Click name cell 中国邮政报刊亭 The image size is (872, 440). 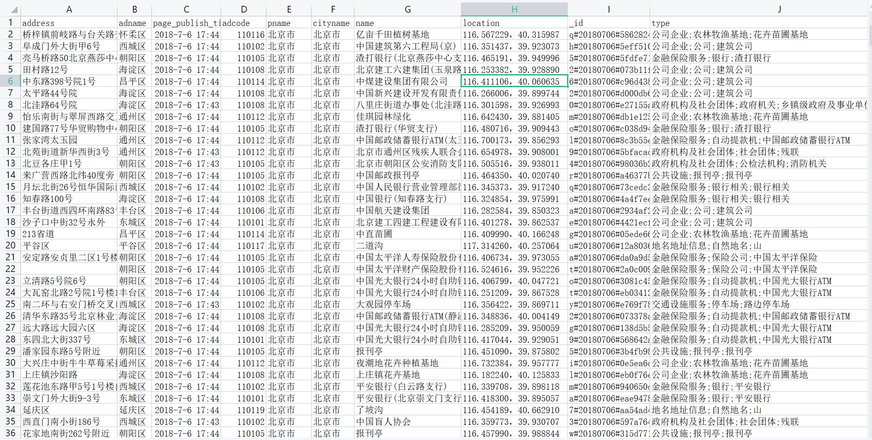[x=407, y=175]
